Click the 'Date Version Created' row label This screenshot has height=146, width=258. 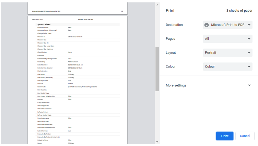[45, 68]
